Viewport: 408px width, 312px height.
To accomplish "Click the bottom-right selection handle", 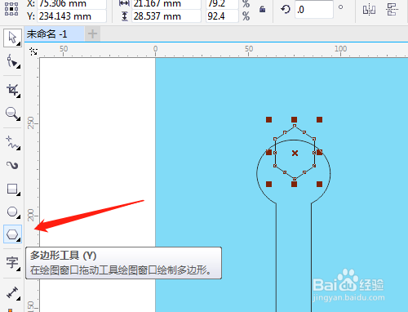I will coord(320,185).
